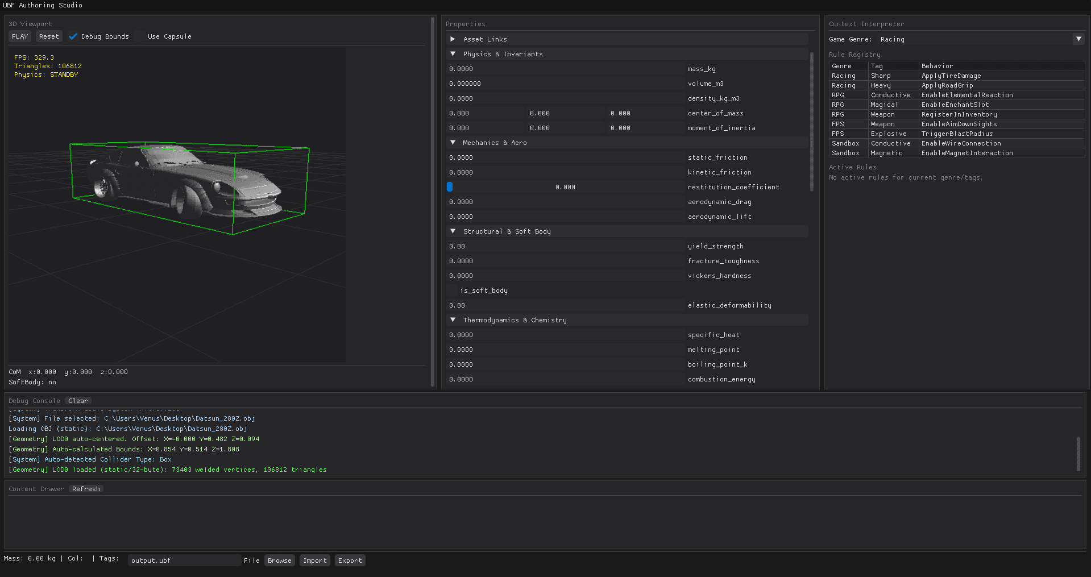Enable the is_soft_body checkbox
The image size is (1091, 577).
coord(453,290)
